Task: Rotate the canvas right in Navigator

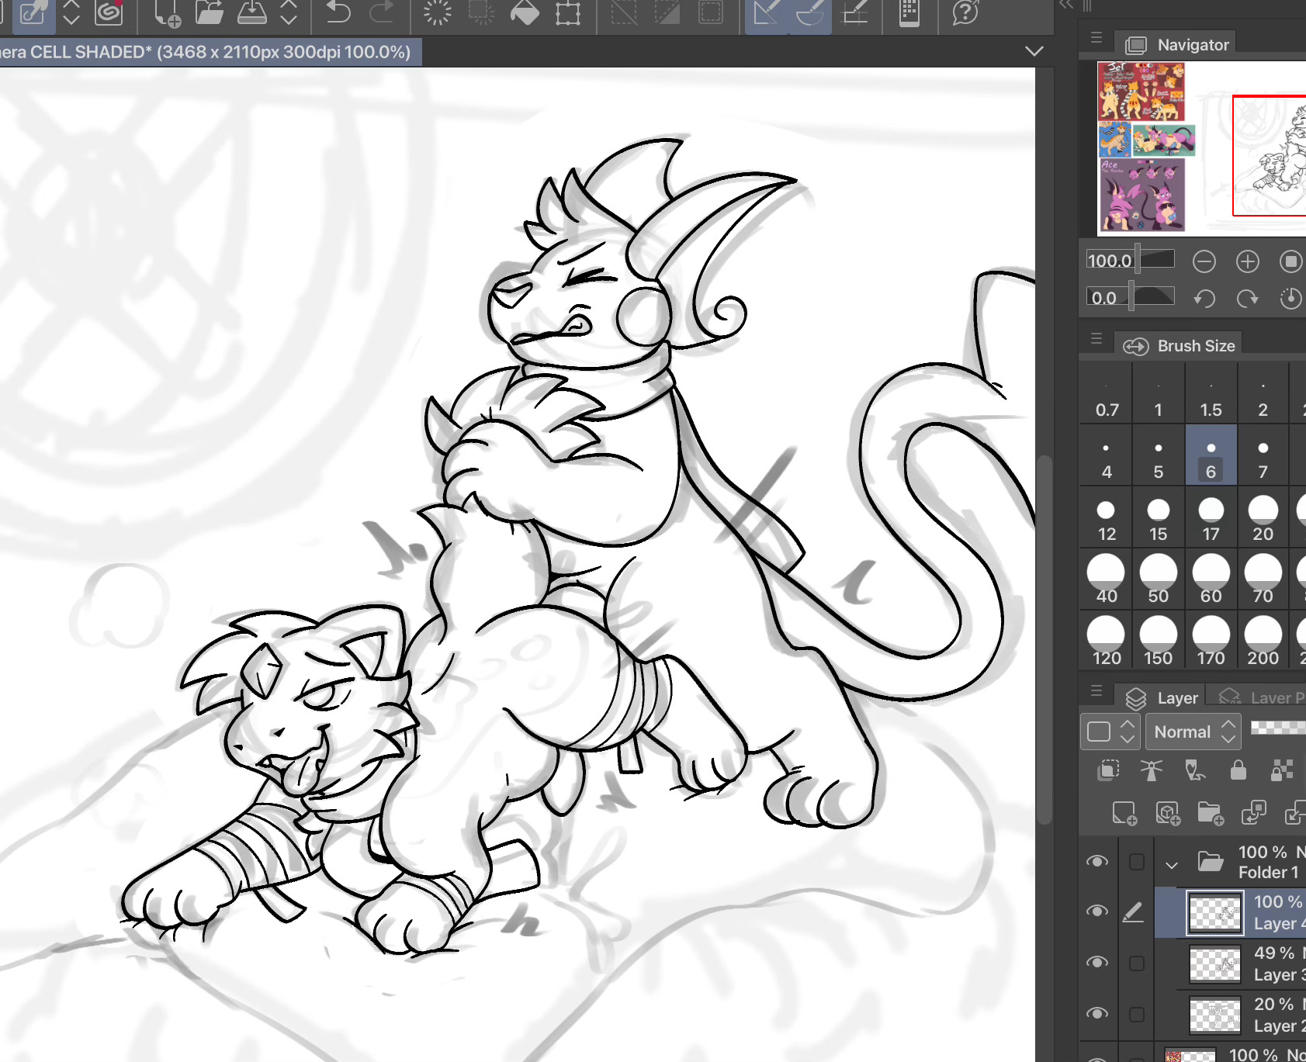Action: (1248, 299)
